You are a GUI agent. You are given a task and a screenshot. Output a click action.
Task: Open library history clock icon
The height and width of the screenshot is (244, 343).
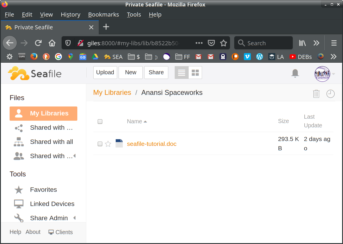330,94
